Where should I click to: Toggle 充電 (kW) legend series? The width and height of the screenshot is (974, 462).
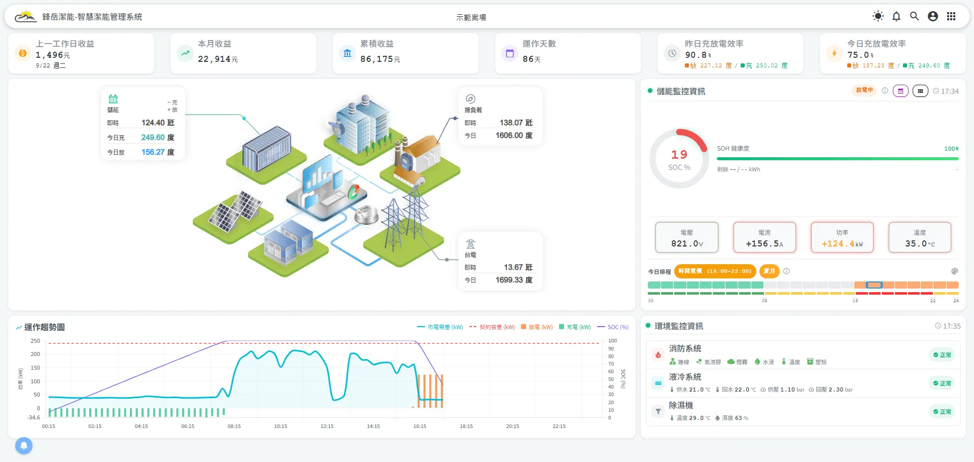coord(575,327)
